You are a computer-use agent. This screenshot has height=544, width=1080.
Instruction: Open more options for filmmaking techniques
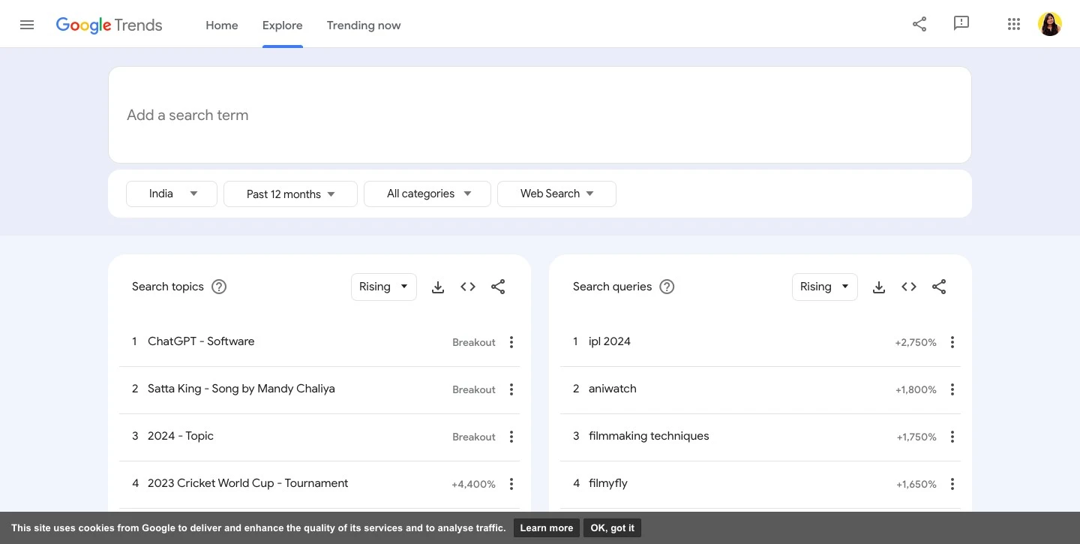[x=952, y=437]
